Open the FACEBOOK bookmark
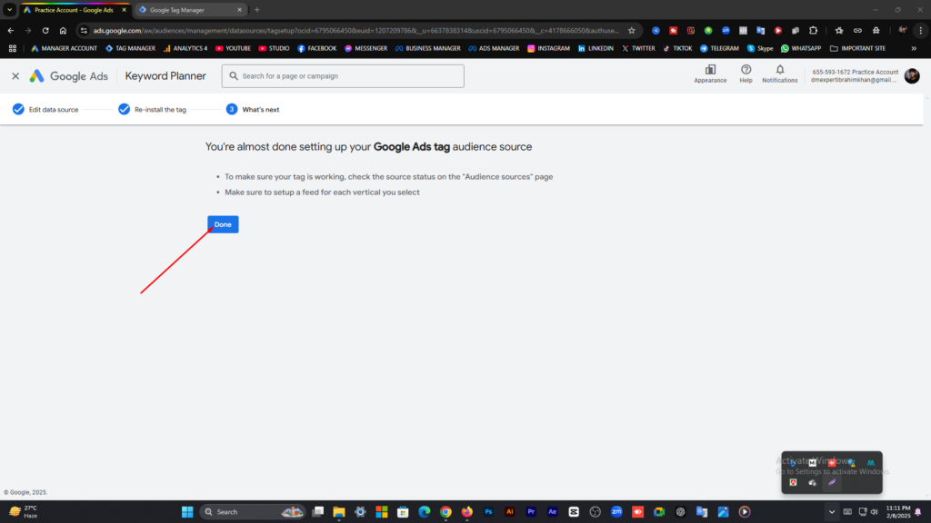Screen dimensions: 931x523 316,49
